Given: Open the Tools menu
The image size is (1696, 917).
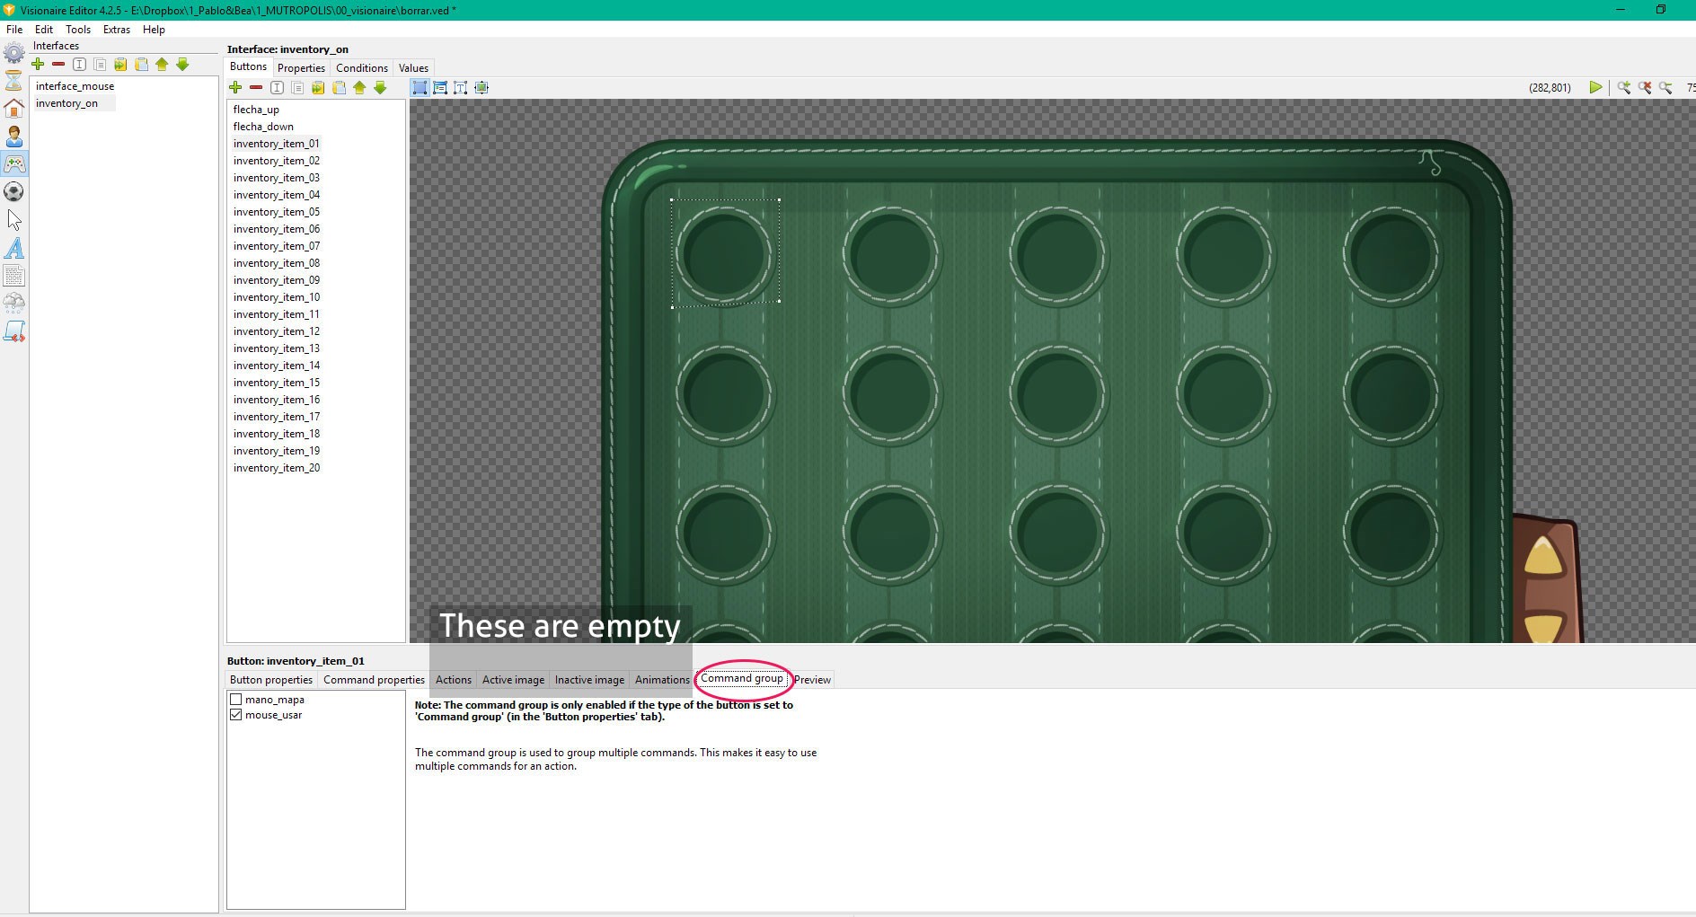Looking at the screenshot, I should click(78, 29).
